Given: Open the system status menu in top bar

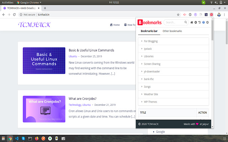Looking at the screenshot, I should point(218,2).
